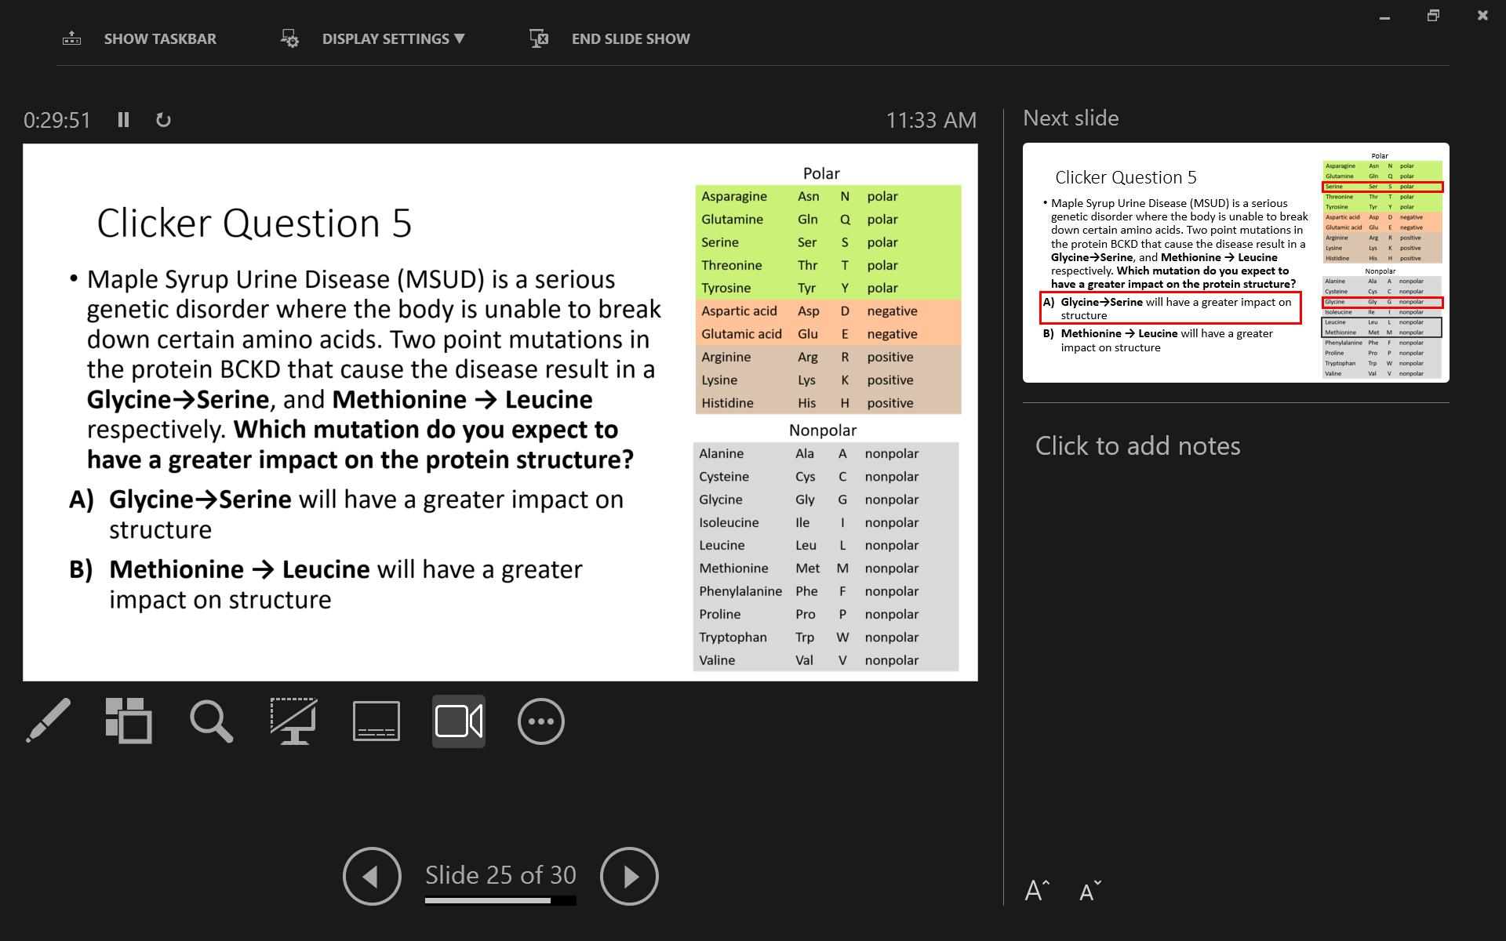Go to the previous slide arrow
The width and height of the screenshot is (1506, 941).
point(372,876)
